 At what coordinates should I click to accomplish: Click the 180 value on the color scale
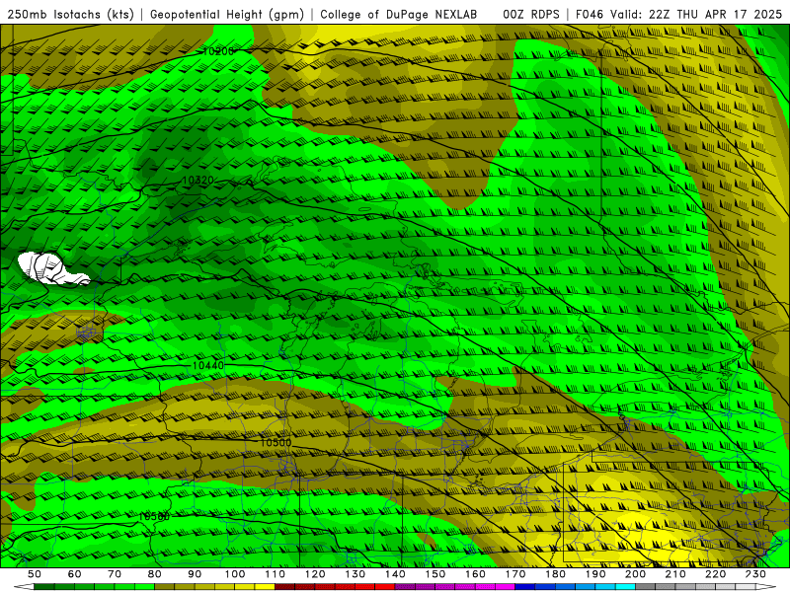(x=555, y=574)
